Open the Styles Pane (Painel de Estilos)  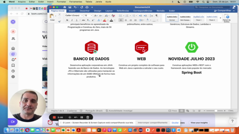click(x=227, y=18)
